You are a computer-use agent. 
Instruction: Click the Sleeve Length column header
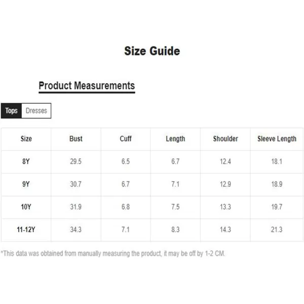tap(277, 139)
